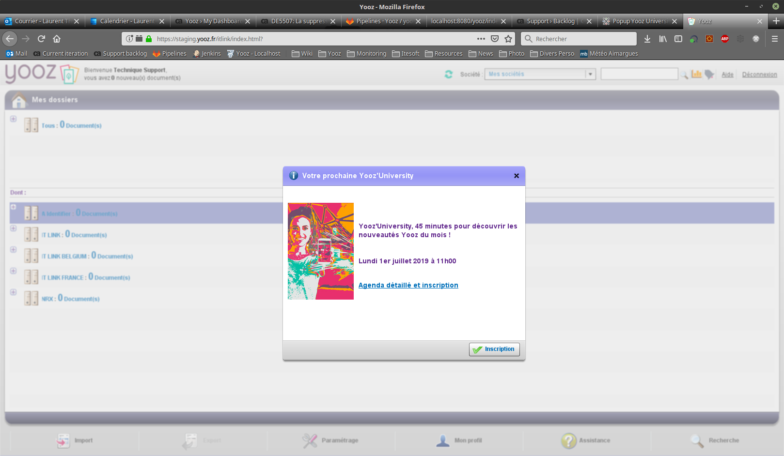Click the Tous binder folder icon

pos(31,125)
